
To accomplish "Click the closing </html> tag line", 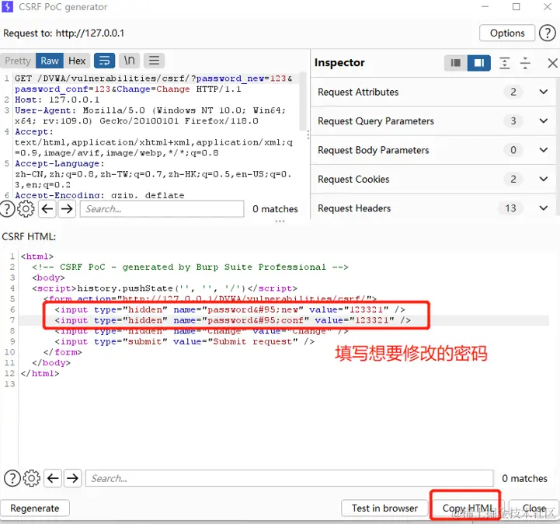I will [40, 373].
